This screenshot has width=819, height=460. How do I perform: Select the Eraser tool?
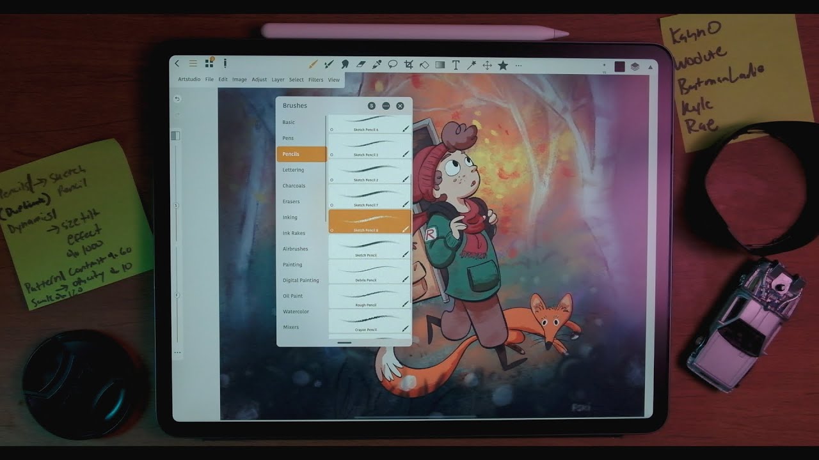(x=360, y=65)
